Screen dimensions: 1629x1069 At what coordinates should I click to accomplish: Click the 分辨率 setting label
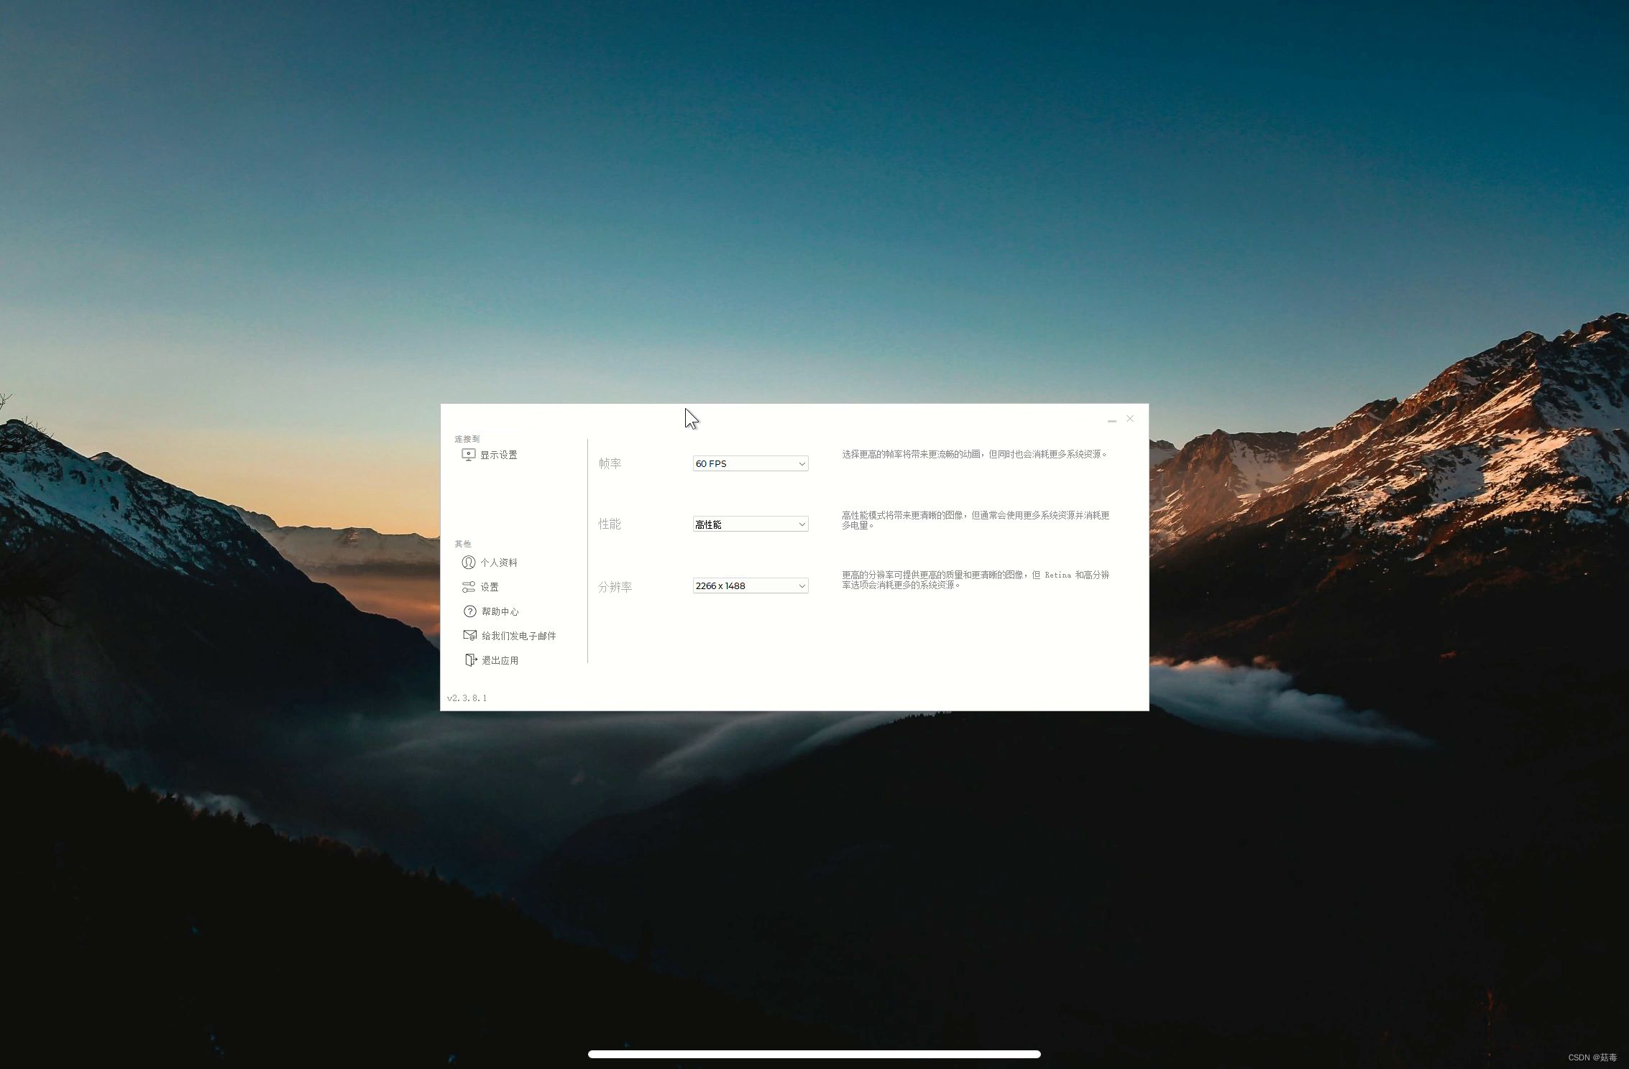615,587
